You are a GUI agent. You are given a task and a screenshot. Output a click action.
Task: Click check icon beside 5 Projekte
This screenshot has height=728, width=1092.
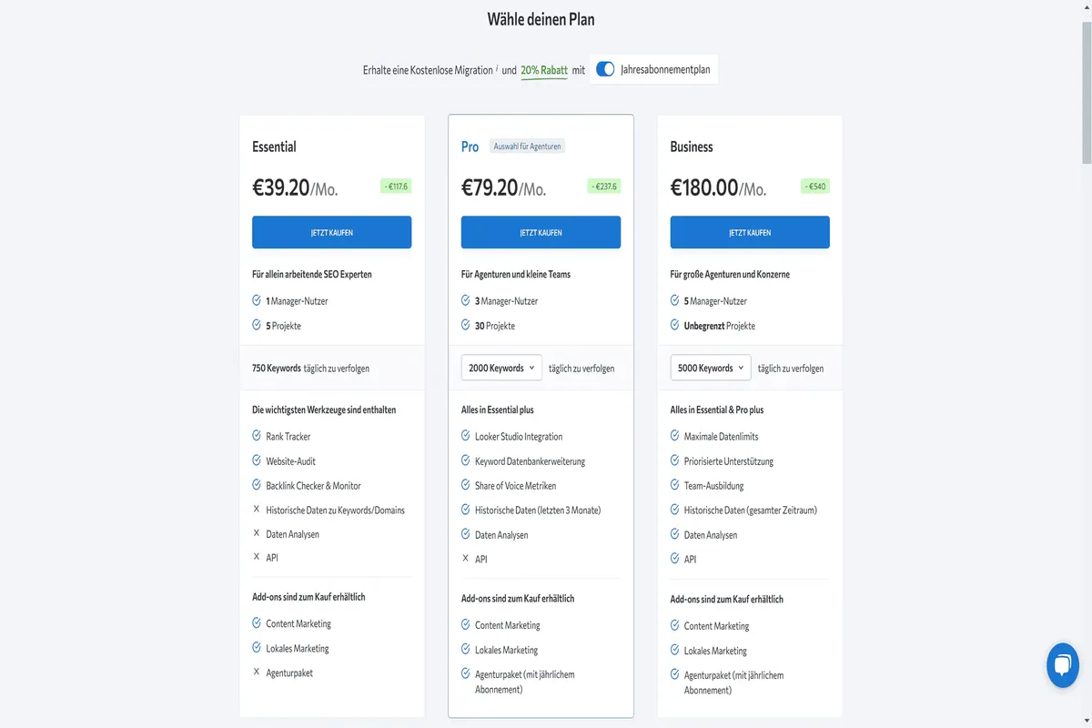(x=257, y=325)
